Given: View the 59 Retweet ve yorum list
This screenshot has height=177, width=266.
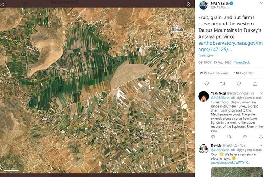Looking at the screenshot, I should coord(215,73).
